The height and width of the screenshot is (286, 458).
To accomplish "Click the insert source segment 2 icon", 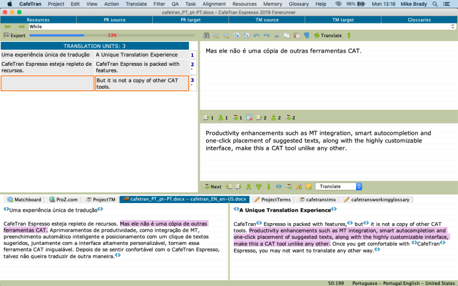I will 261,118.
